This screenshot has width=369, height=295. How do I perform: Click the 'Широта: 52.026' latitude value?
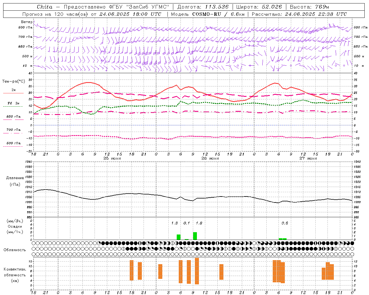259,7
